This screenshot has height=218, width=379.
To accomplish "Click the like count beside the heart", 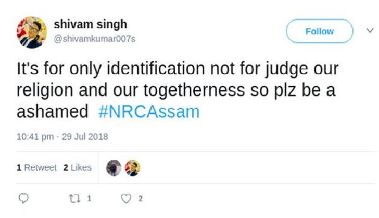I will 140,199.
